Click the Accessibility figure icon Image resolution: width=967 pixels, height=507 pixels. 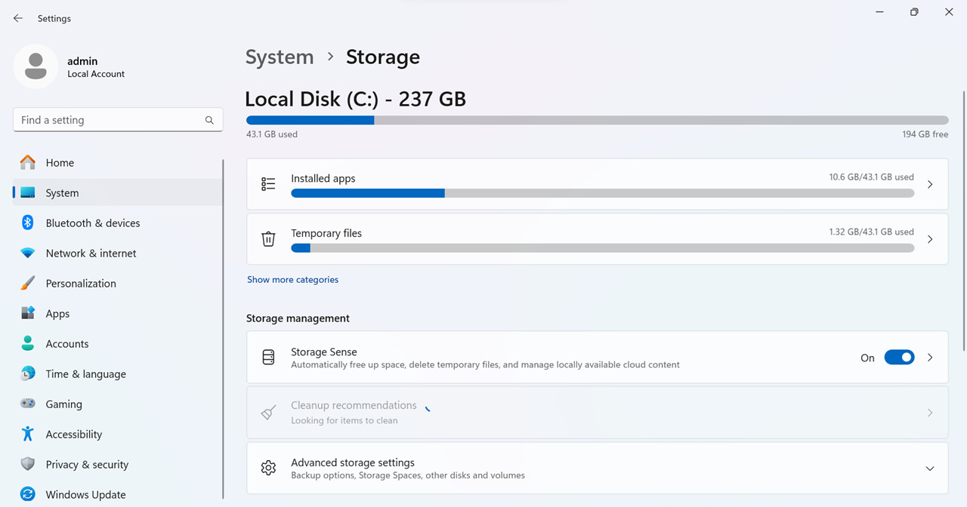28,434
